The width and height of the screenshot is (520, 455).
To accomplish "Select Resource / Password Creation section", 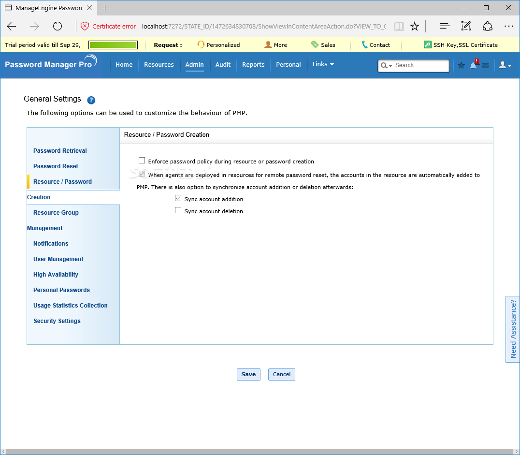I will (62, 182).
